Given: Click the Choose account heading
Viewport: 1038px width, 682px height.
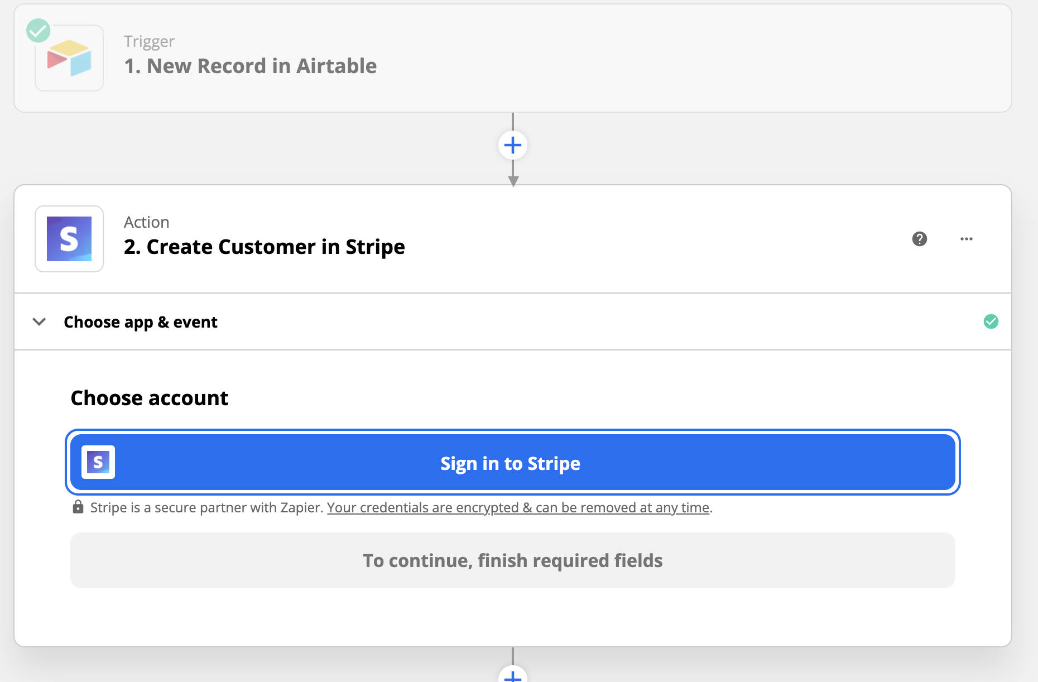Looking at the screenshot, I should click(150, 398).
